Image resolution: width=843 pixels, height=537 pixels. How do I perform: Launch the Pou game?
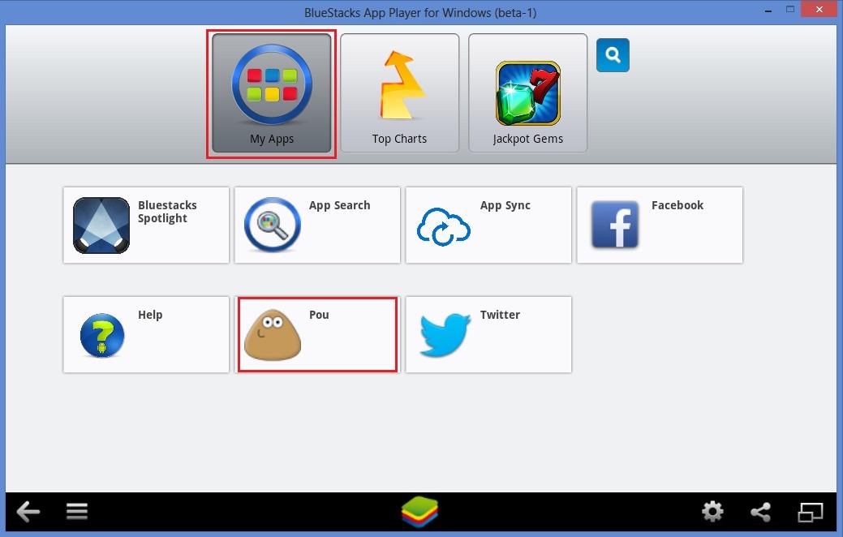coord(317,334)
